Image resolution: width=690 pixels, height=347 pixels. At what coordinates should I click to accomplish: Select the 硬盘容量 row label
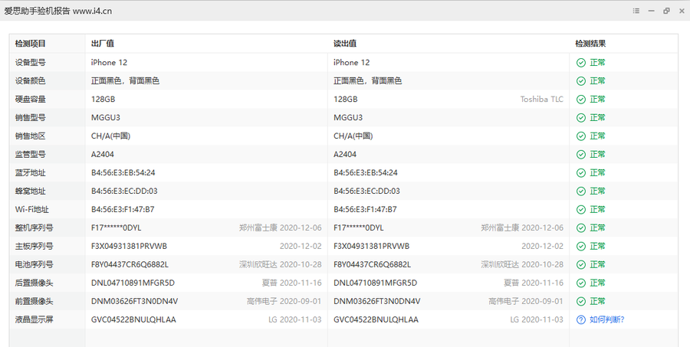click(31, 100)
